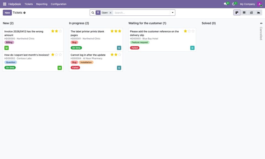Open ticket about customer reference on delivery slip
This screenshot has width=265, height=159.
pos(154,33)
